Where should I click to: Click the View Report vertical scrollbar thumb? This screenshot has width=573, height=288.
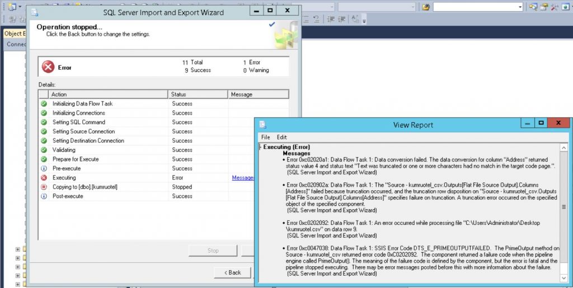click(564, 208)
